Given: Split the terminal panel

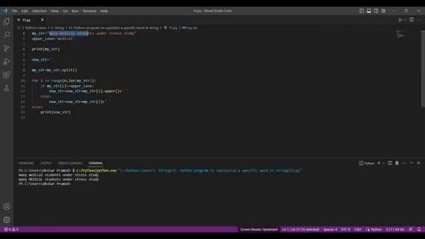Looking at the screenshot, I should point(390,163).
